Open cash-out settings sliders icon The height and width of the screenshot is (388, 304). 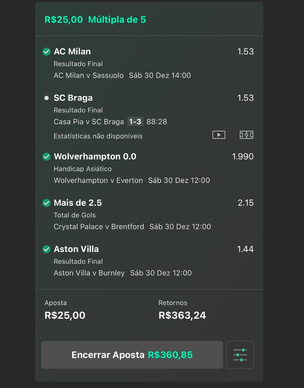point(240,355)
